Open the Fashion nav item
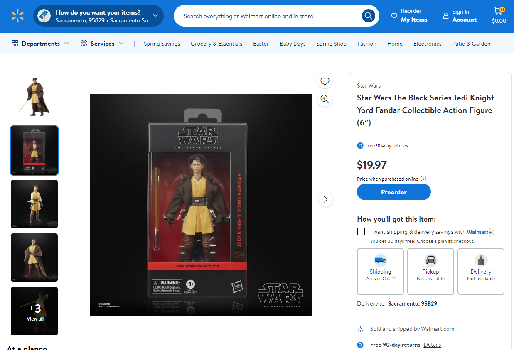 click(367, 44)
